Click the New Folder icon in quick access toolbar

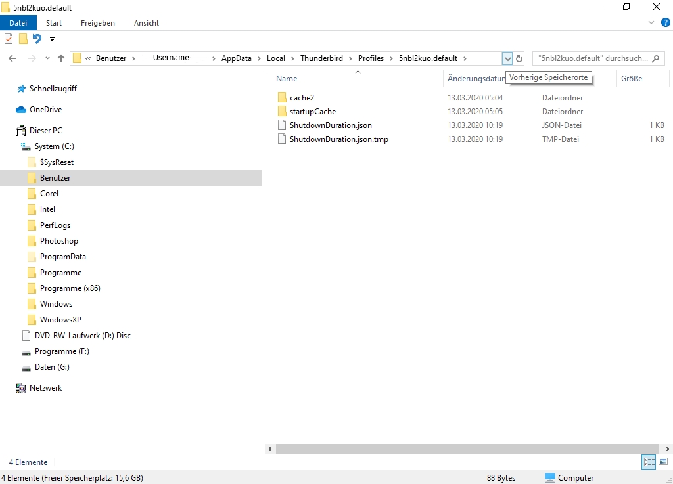pyautogui.click(x=23, y=39)
